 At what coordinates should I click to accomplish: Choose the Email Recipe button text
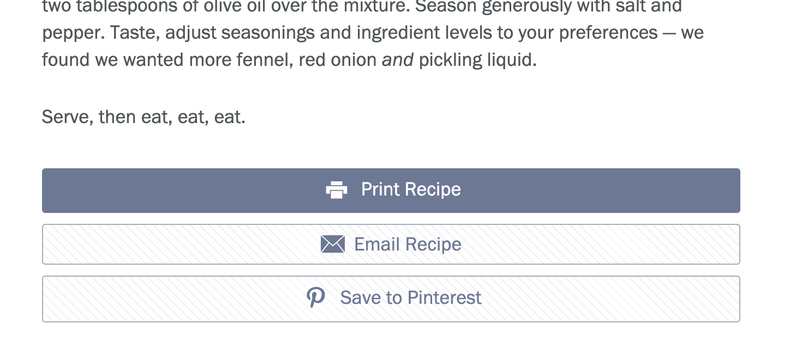408,244
